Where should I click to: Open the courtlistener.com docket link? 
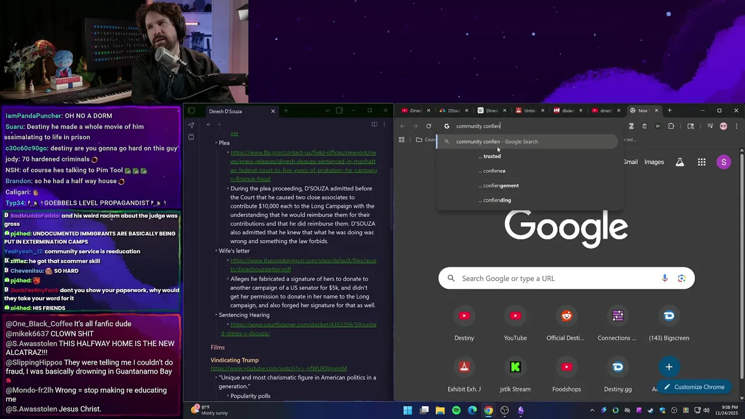tap(299, 329)
